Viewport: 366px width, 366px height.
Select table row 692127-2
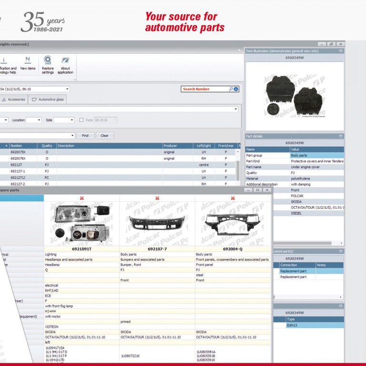coord(117,183)
